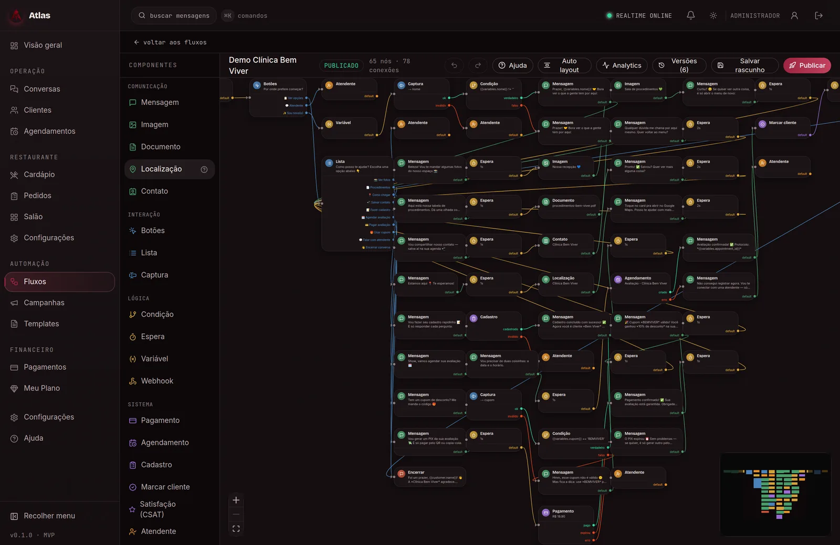Run Auto layout
Screen dimensions: 840x545
pyautogui.click(x=564, y=66)
